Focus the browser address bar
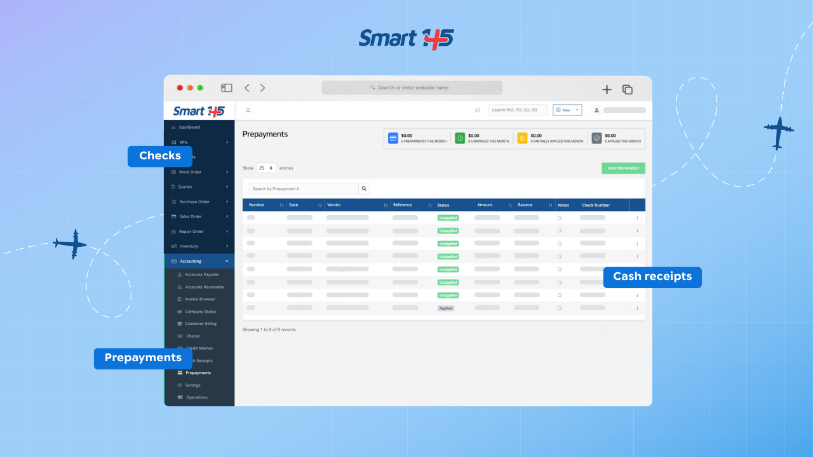 [412, 88]
